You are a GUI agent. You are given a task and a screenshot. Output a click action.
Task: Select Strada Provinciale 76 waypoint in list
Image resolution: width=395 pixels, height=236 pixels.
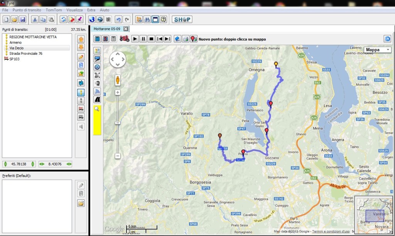pos(26,53)
